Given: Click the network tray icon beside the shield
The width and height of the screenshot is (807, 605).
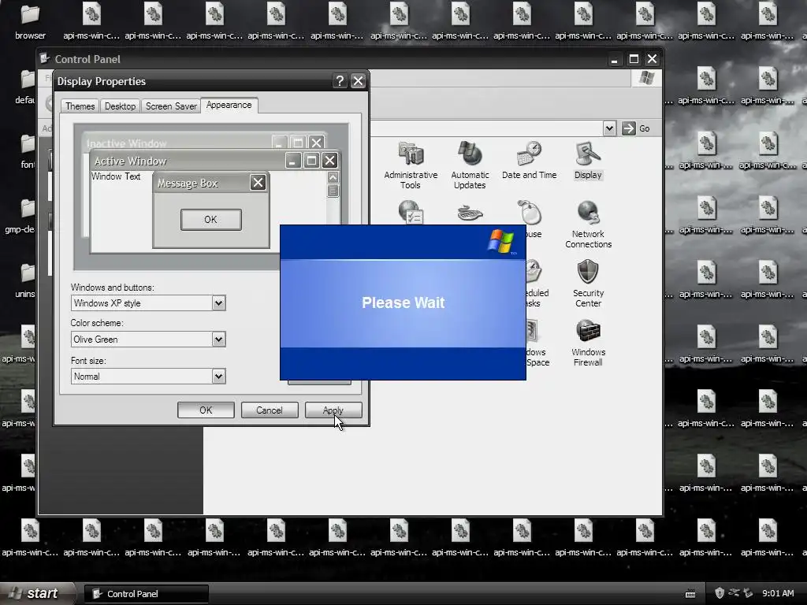Looking at the screenshot, I should [734, 593].
